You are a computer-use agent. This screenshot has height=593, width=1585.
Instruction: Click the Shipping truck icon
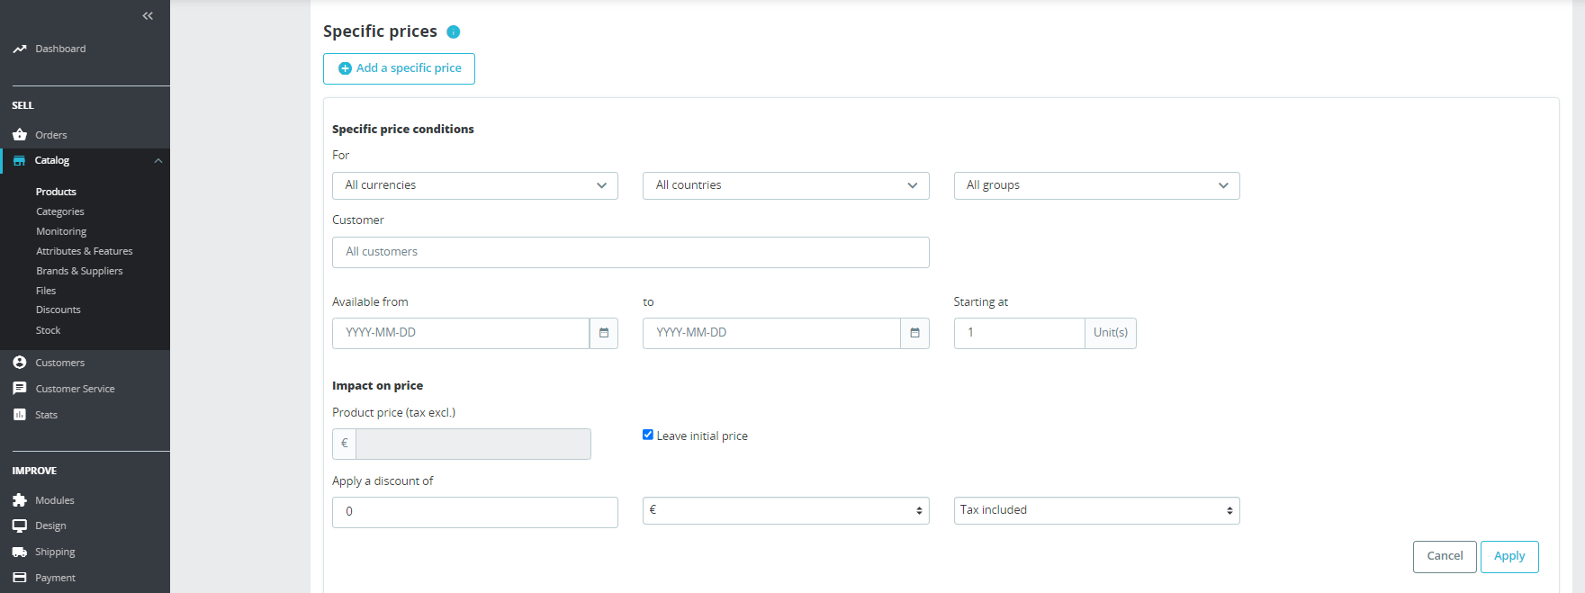[x=20, y=552]
